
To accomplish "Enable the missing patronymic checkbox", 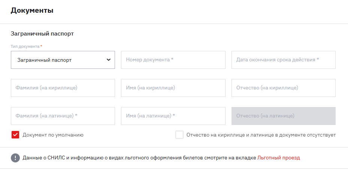I will click(179, 135).
